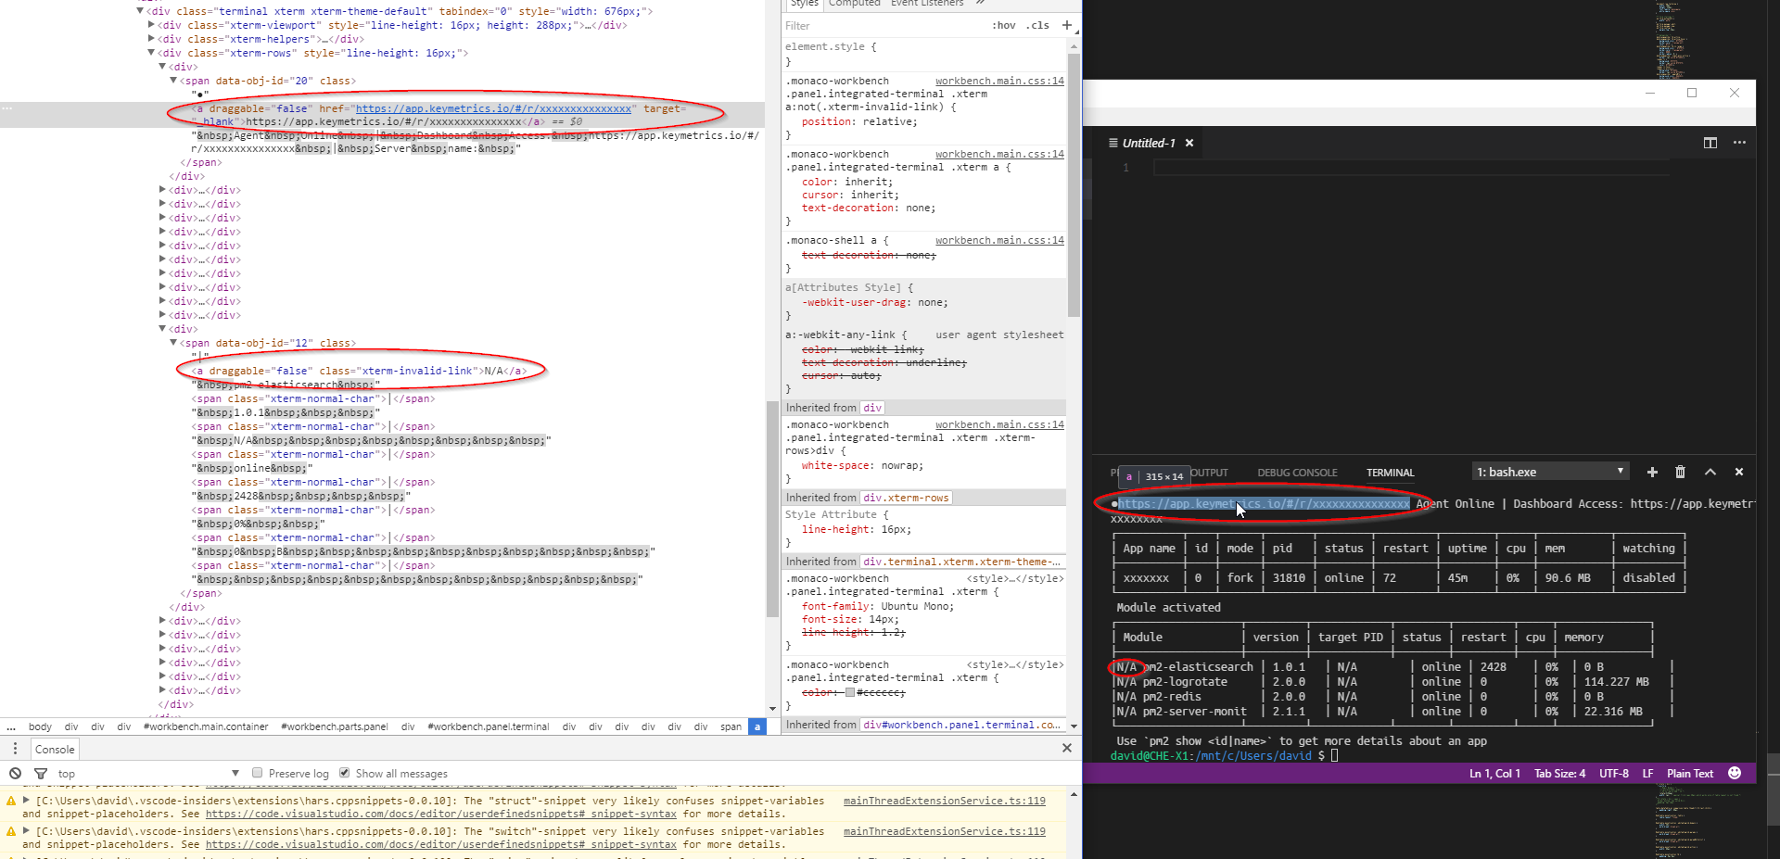Disable Show all messages checkbox
This screenshot has height=859, width=1780.
coord(344,773)
